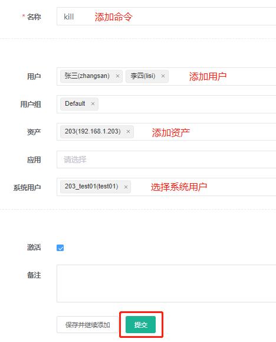Click the 用户 field label

pos(34,77)
